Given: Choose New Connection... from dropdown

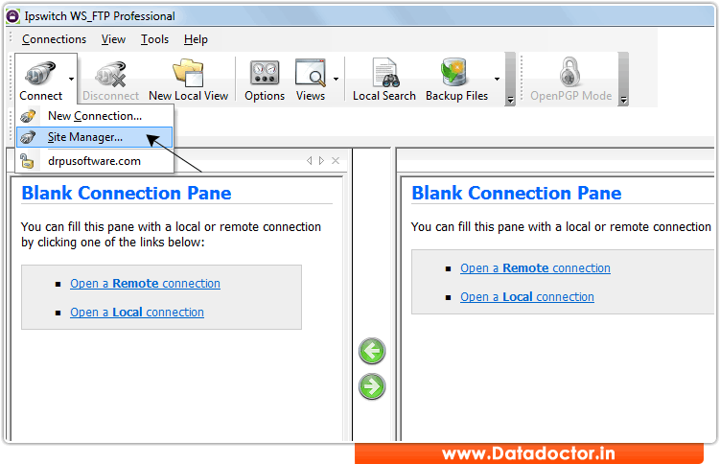Looking at the screenshot, I should 95,116.
